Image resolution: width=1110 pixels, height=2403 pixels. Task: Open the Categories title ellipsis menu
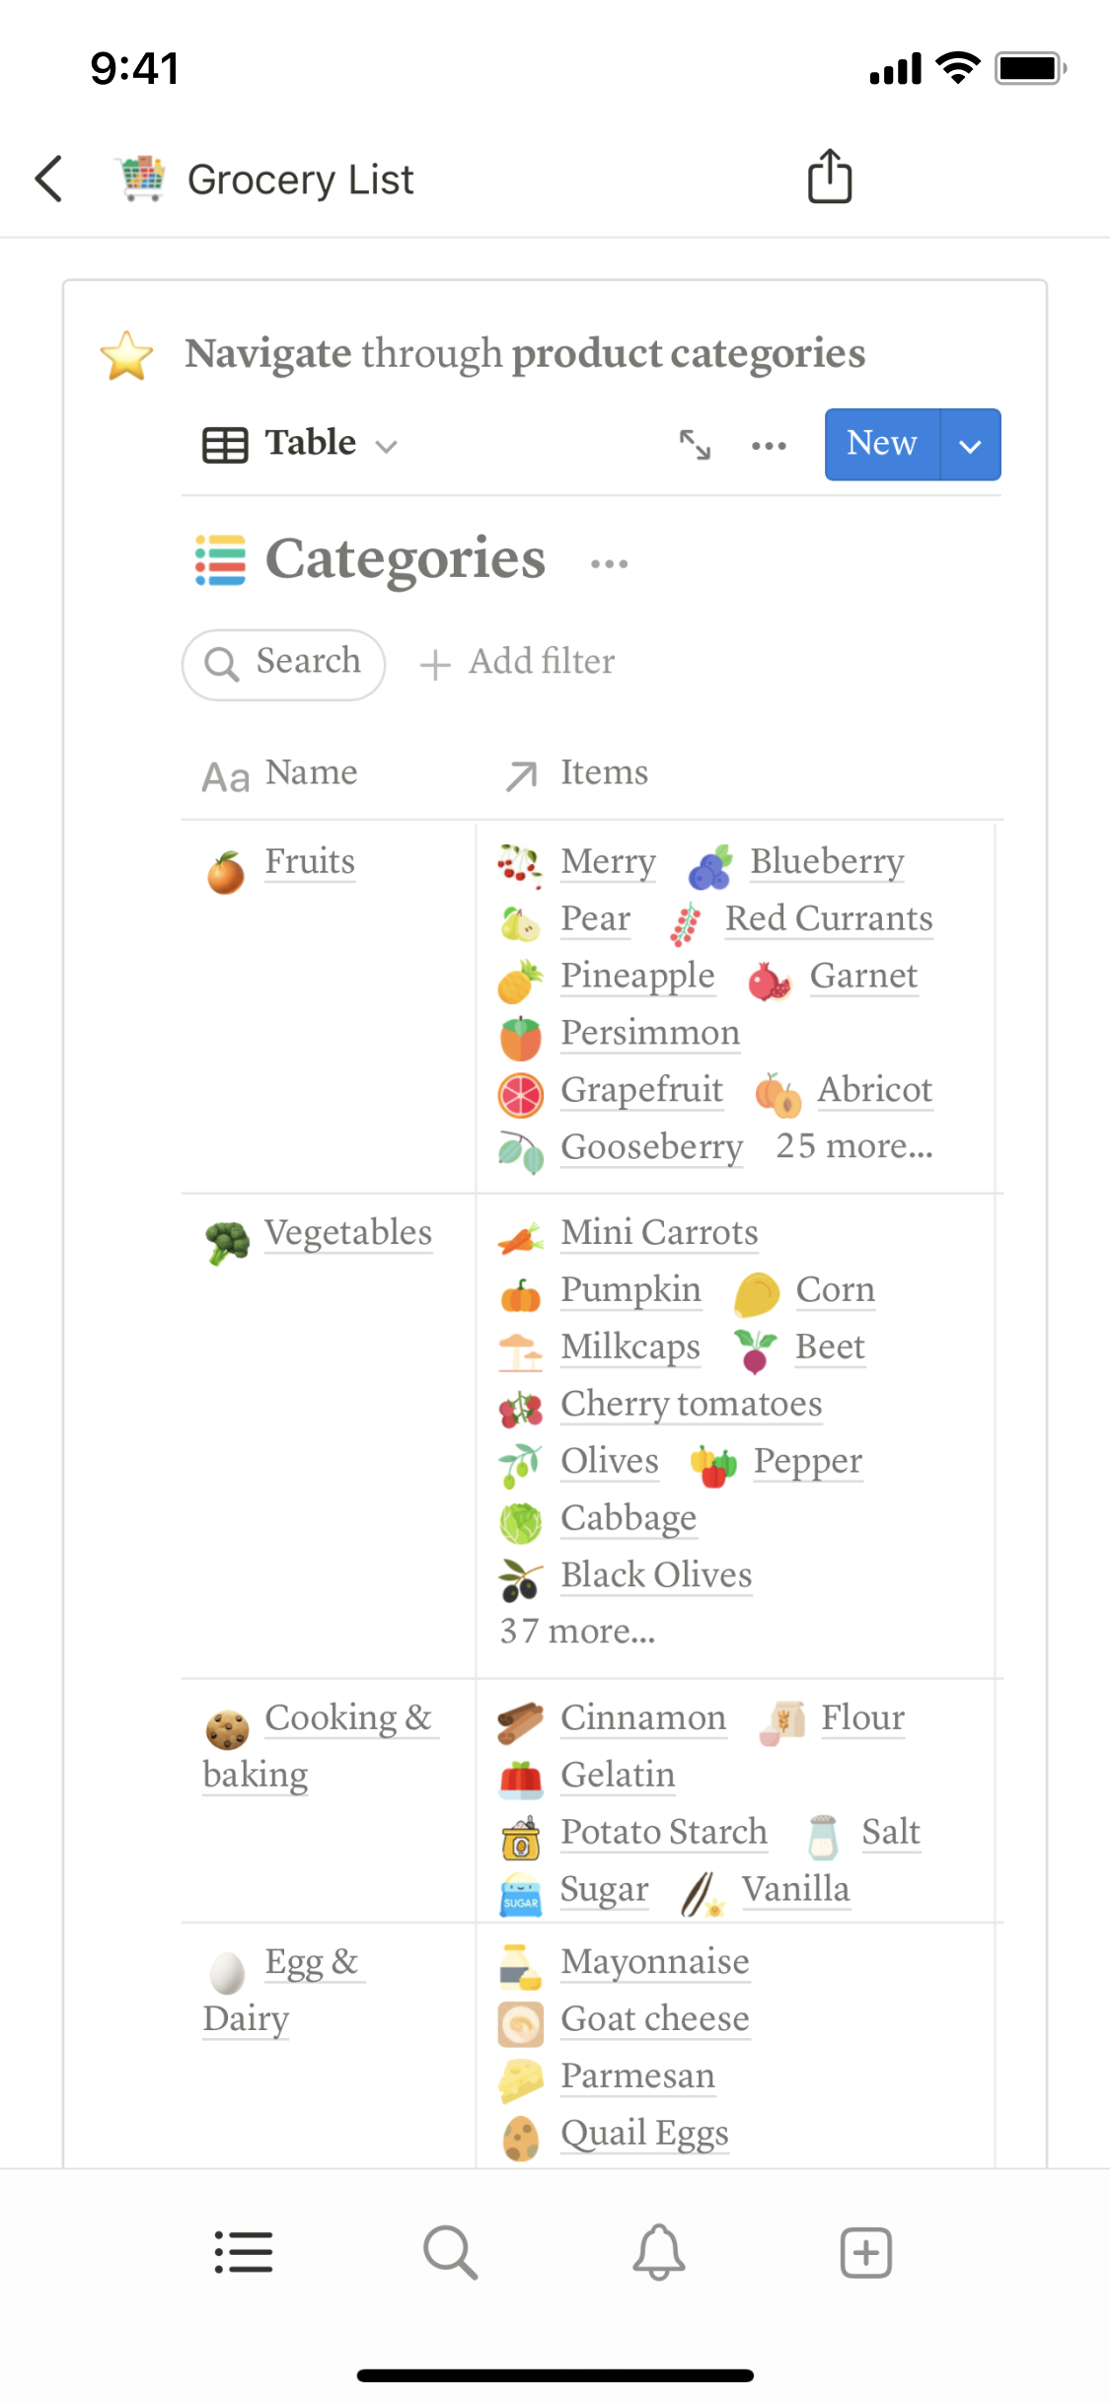pos(609,564)
